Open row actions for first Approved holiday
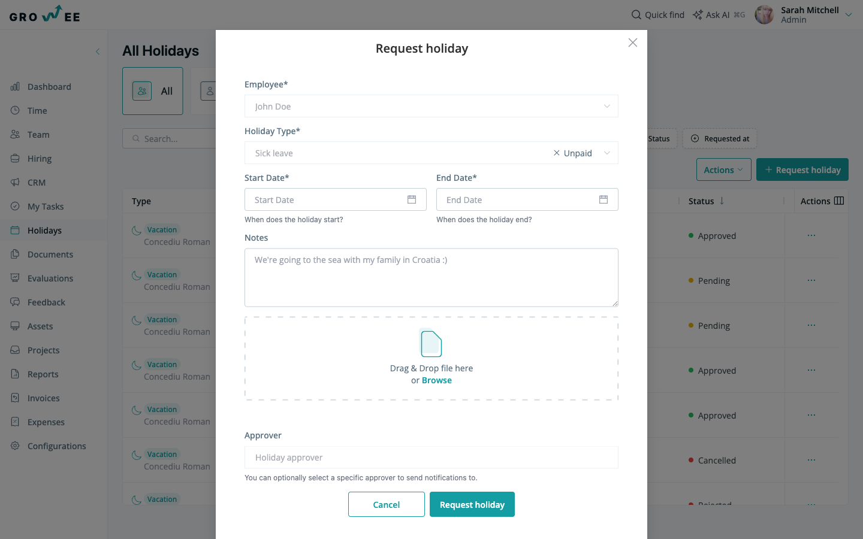 (x=811, y=235)
